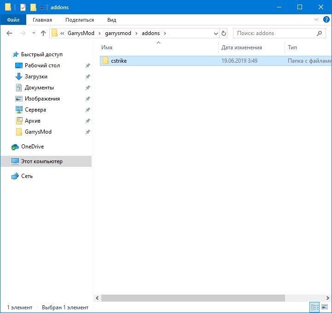Click the folder icon at title bar start

[x=8, y=7]
